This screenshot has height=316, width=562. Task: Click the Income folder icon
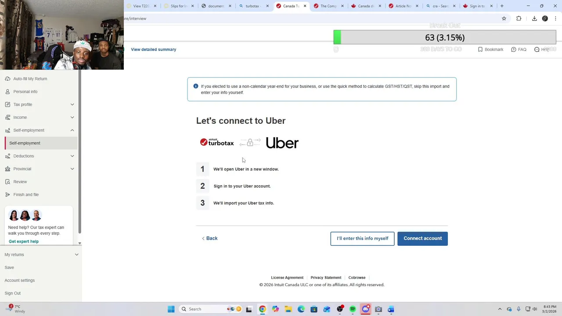[7, 117]
